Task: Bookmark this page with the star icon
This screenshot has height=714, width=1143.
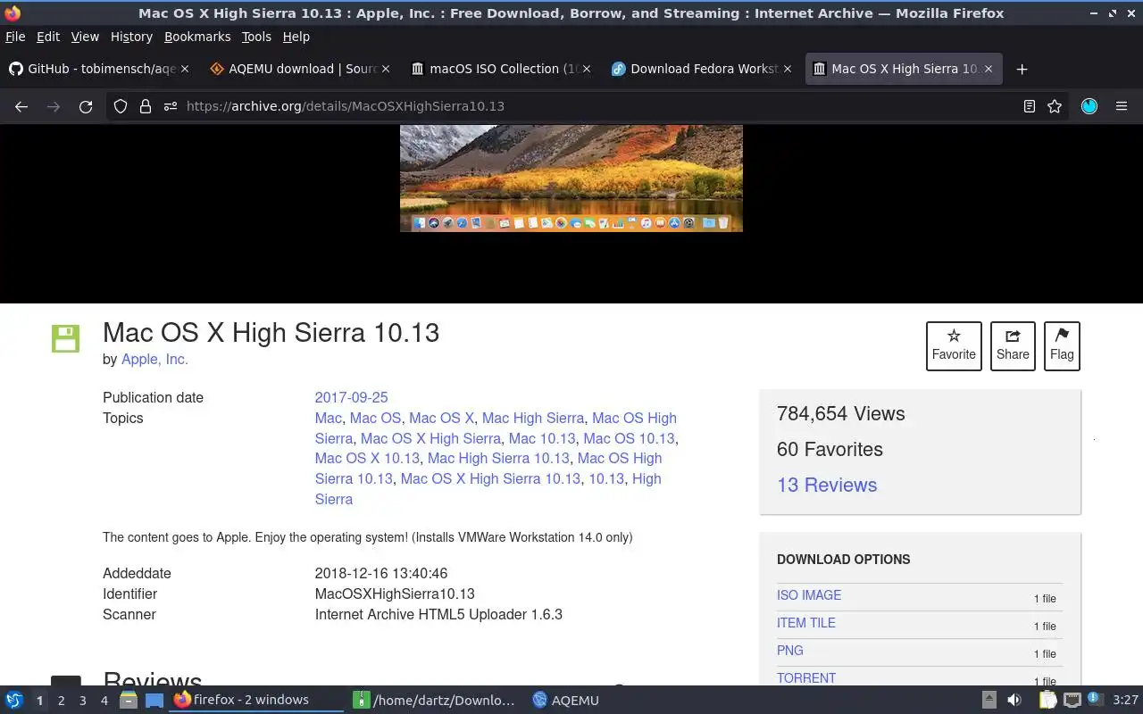Action: click(1055, 106)
